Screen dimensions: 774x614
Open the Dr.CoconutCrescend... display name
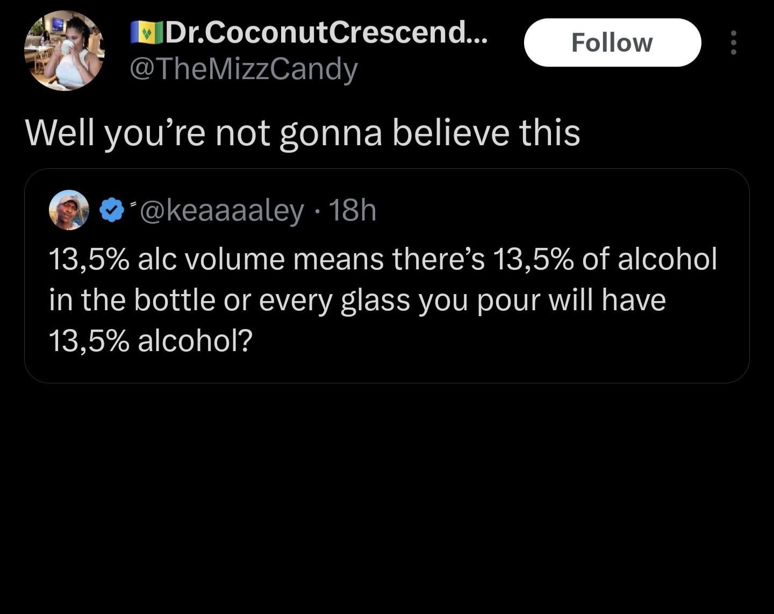click(x=326, y=33)
